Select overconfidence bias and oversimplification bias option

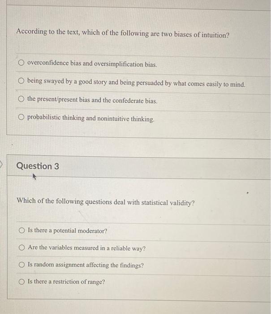pyautogui.click(x=21, y=63)
